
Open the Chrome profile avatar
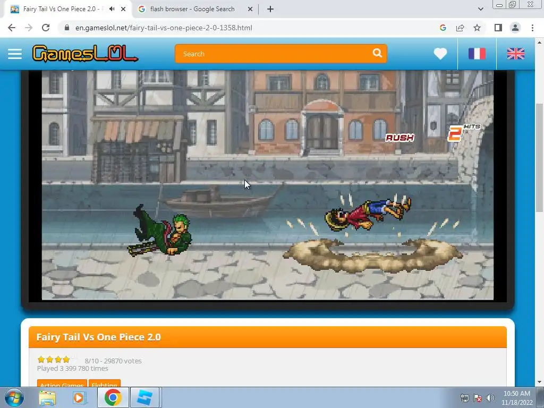pos(515,28)
